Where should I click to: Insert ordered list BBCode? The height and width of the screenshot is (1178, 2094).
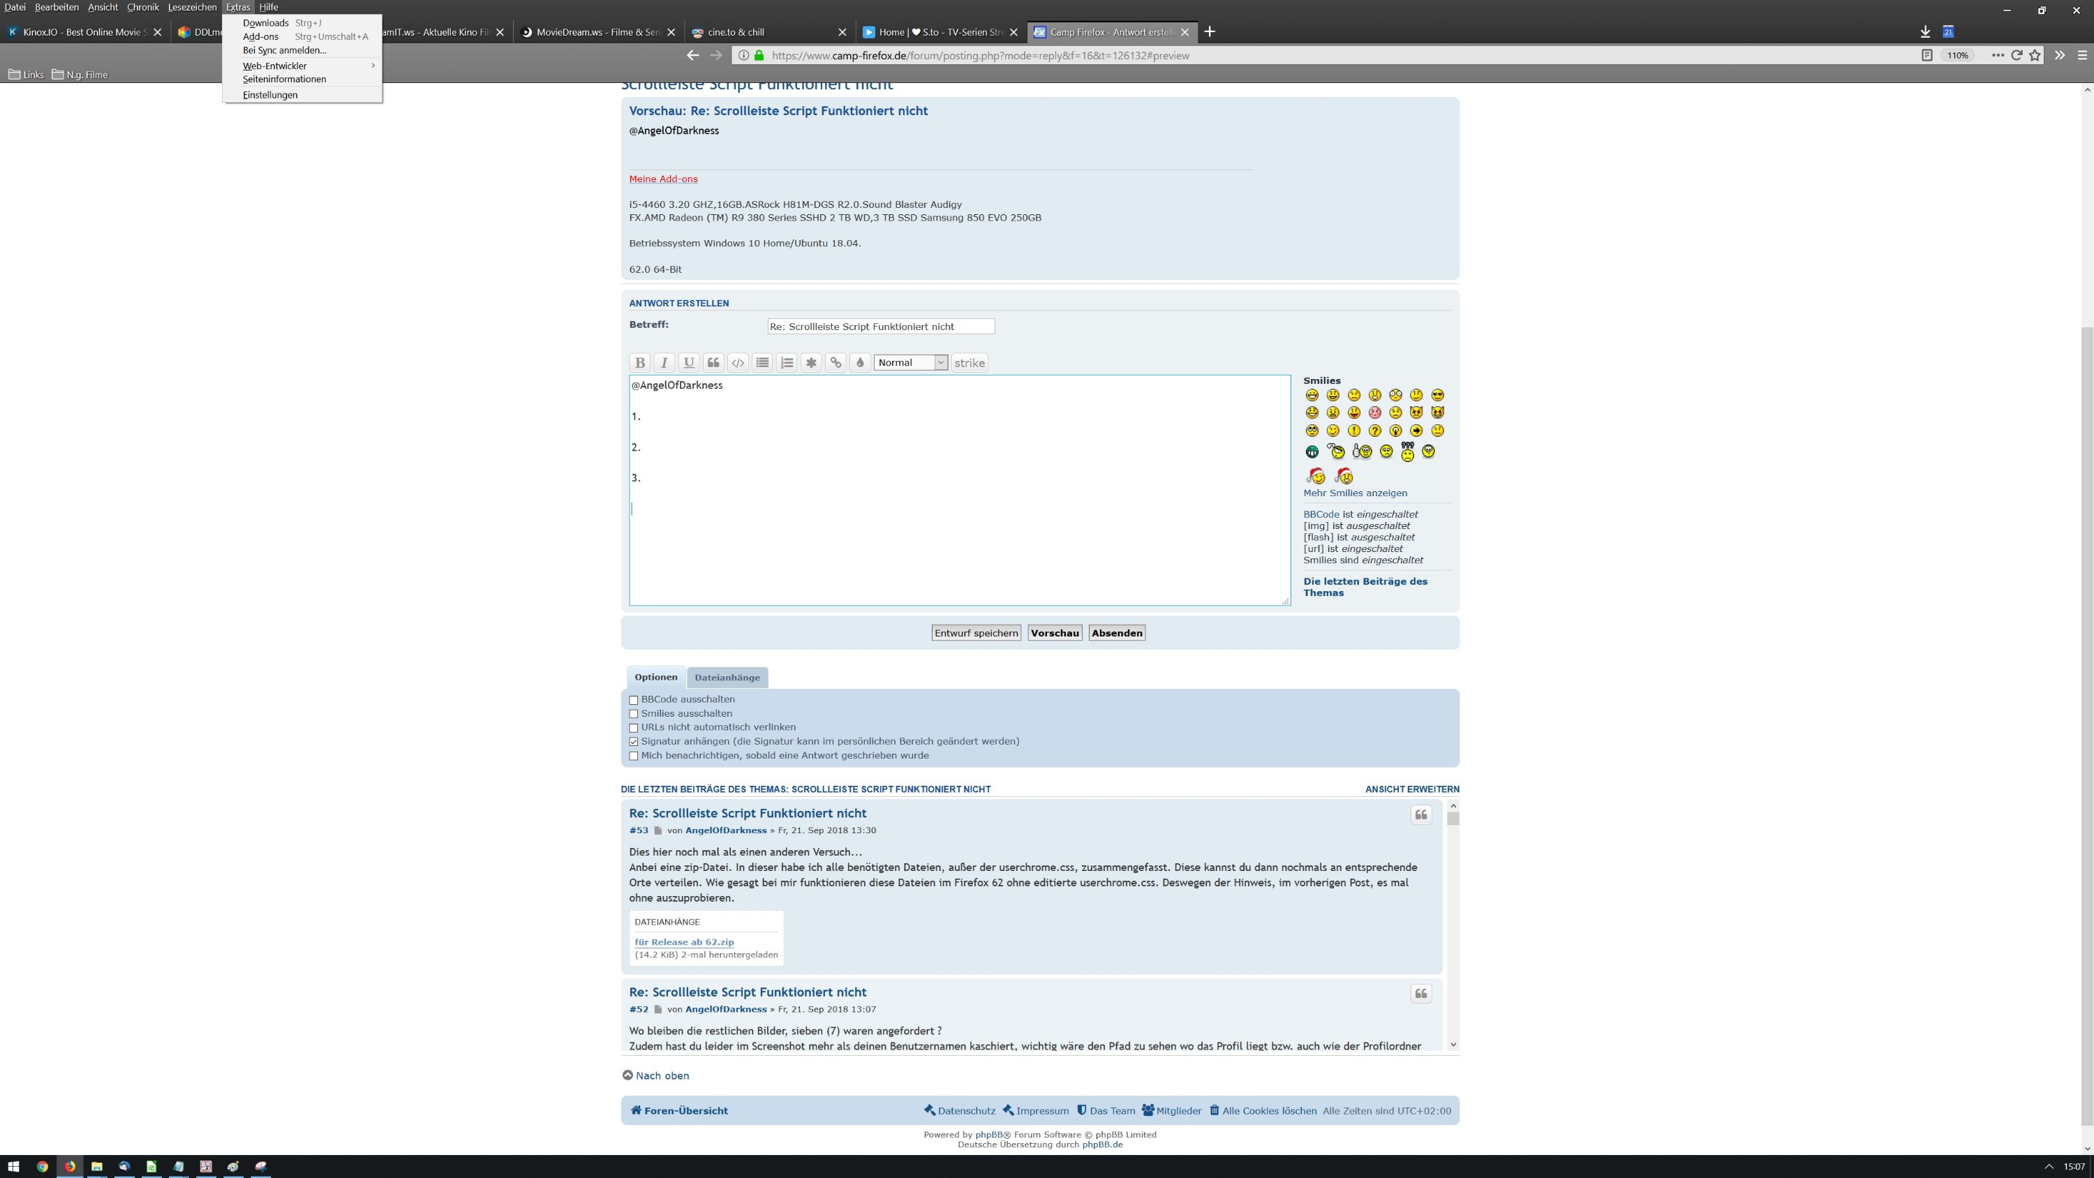786,363
